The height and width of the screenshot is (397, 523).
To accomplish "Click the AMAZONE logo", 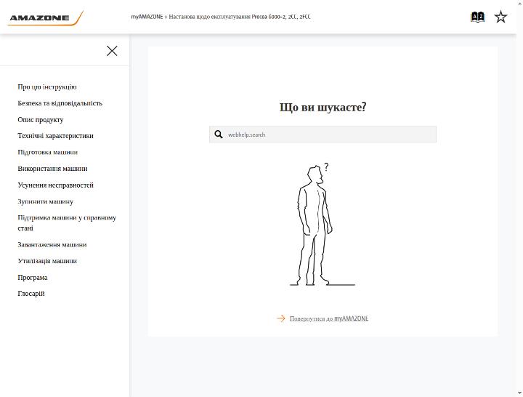I will pyautogui.click(x=45, y=18).
